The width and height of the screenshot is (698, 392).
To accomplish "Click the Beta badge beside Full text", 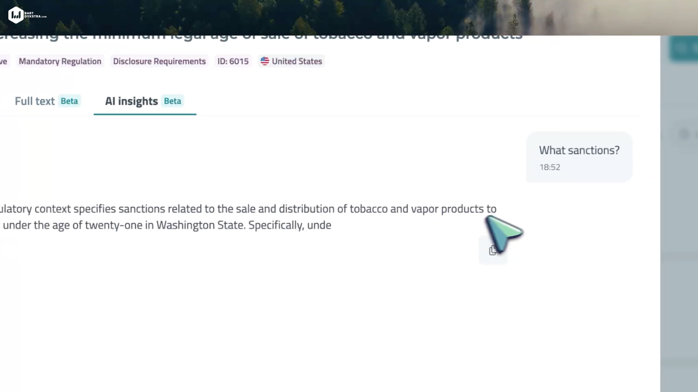I will click(69, 101).
